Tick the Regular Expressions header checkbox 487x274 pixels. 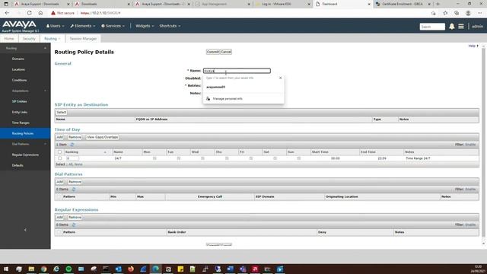pyautogui.click(x=59, y=232)
